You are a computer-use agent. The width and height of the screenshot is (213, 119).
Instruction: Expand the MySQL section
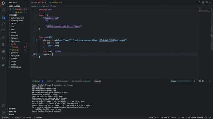(12, 115)
